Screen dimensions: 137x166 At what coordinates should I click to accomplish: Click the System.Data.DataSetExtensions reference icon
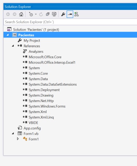25,84
